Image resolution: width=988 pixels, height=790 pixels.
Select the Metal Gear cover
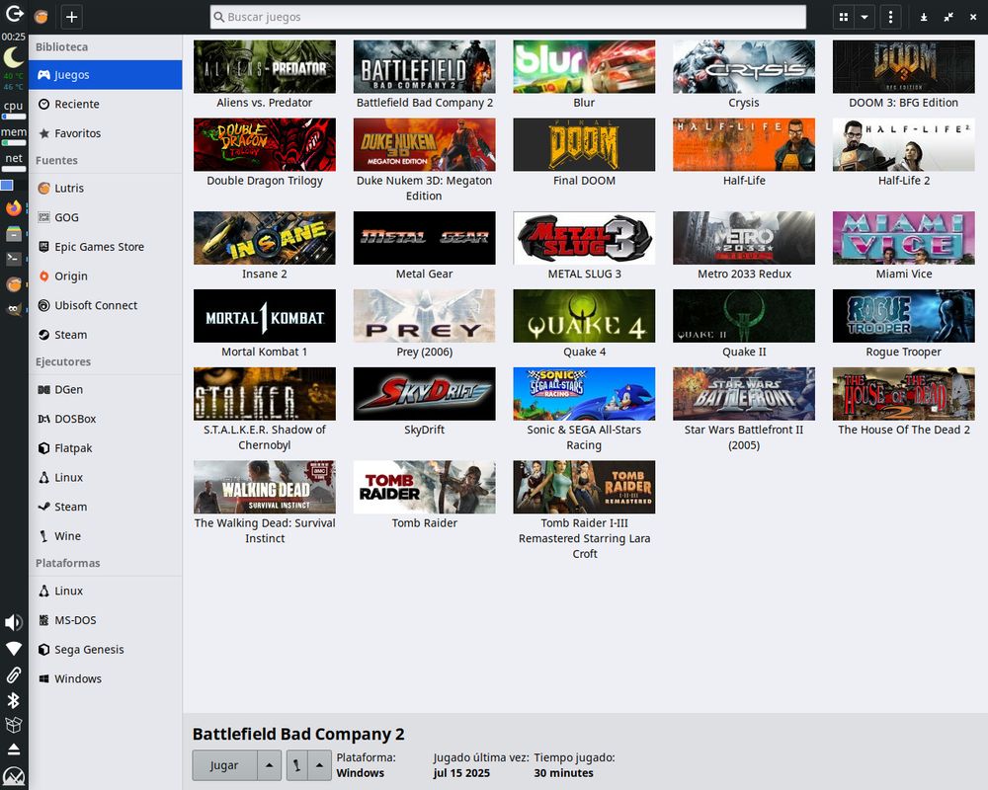click(x=424, y=238)
